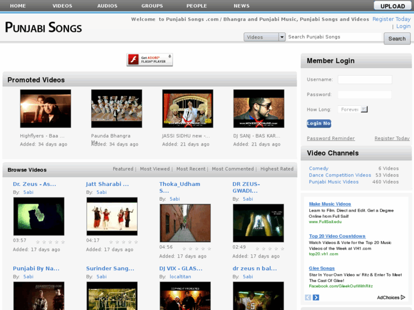414x310 pixels.
Task: Click Register Today under Member Login
Action: pyautogui.click(x=392, y=138)
